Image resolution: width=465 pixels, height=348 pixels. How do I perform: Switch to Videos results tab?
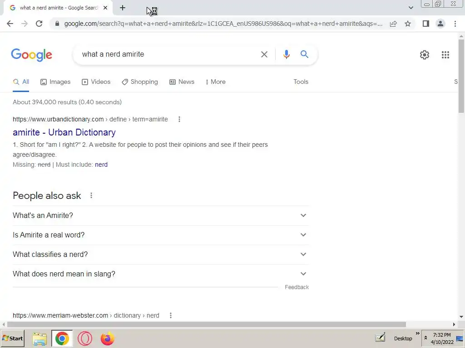click(96, 82)
